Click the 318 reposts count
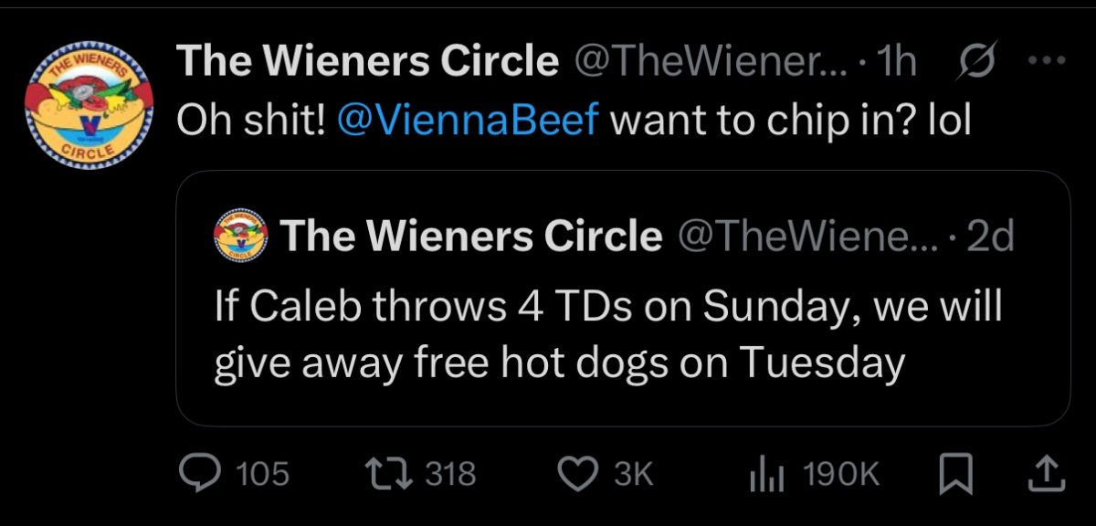This screenshot has width=1096, height=526. 449,473
